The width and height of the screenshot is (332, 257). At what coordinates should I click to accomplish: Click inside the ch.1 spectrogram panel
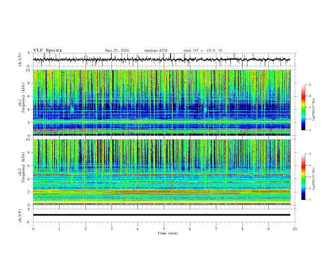[161, 102]
